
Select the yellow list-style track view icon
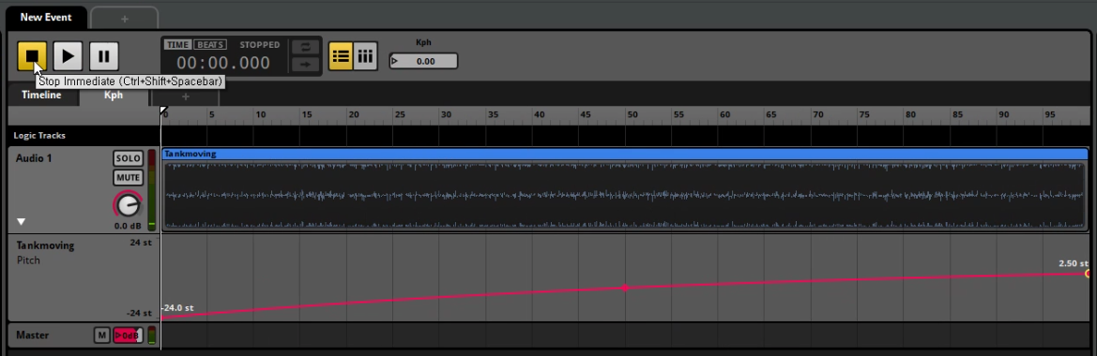[341, 56]
